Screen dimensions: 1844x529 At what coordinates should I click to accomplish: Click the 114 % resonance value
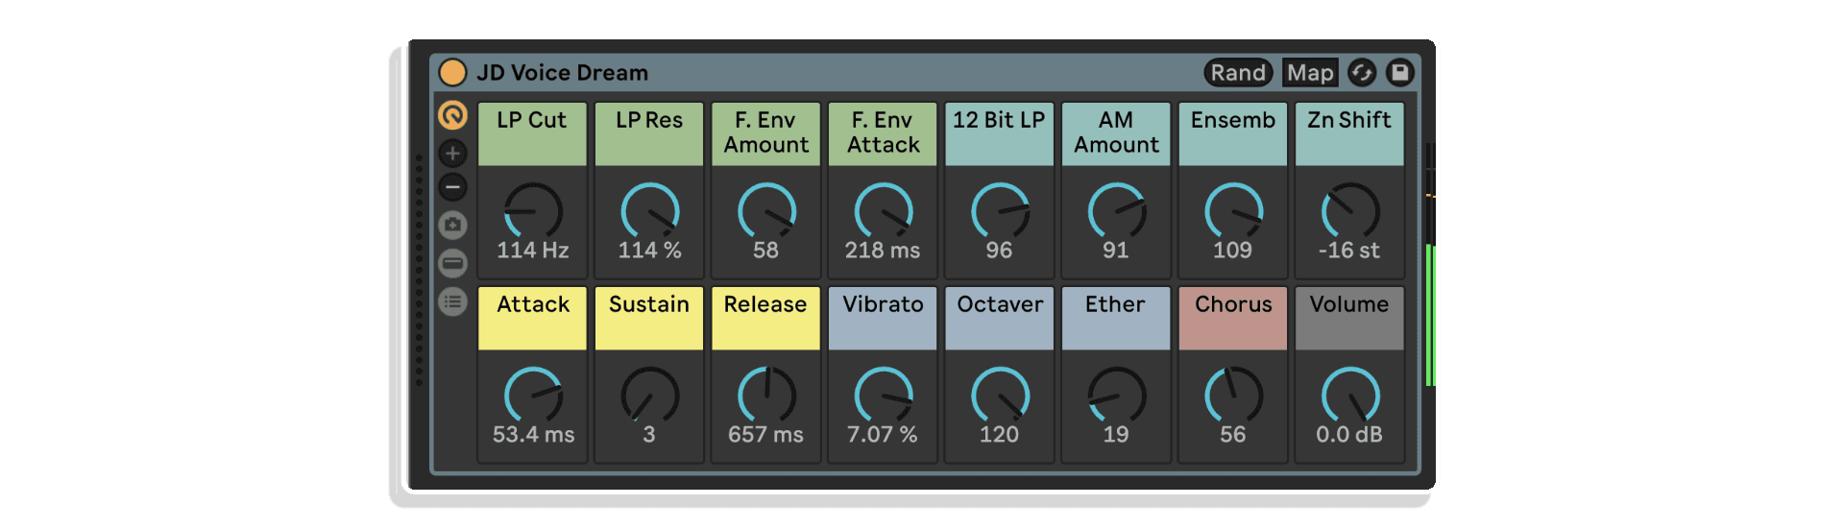(x=650, y=251)
